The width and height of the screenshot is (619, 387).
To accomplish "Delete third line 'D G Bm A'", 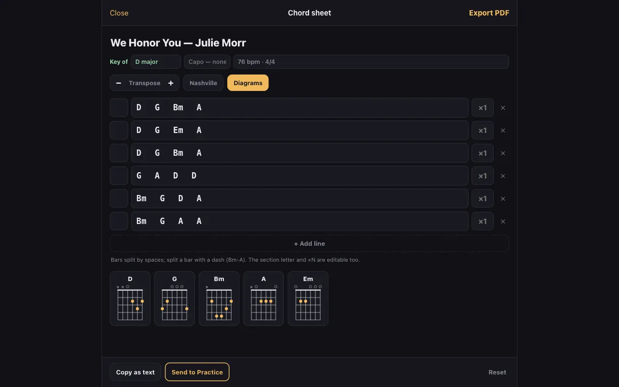I will [x=503, y=153].
